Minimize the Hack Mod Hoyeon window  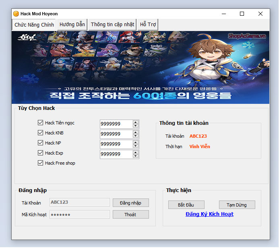(224, 14)
